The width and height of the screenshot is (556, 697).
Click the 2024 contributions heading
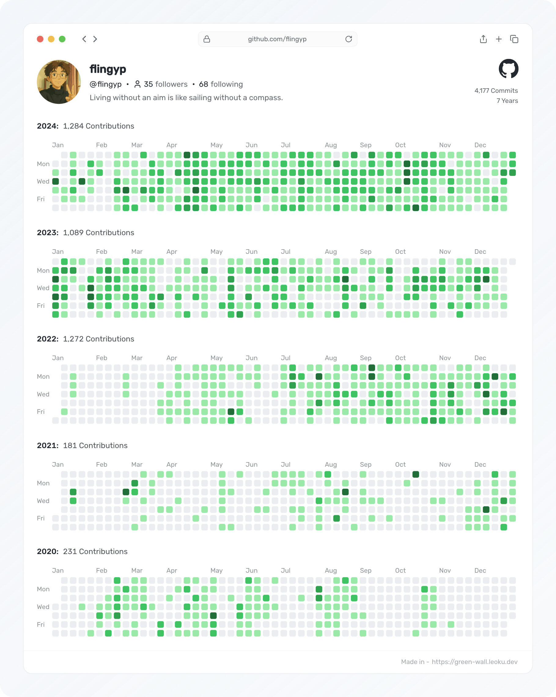click(85, 126)
